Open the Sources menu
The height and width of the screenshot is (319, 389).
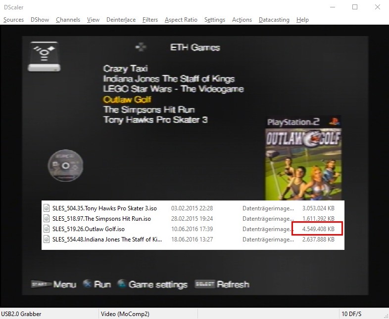13,20
